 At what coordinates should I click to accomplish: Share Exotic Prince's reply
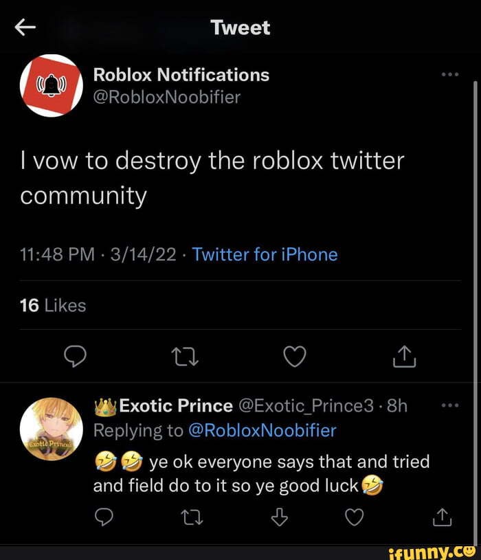[x=442, y=517]
